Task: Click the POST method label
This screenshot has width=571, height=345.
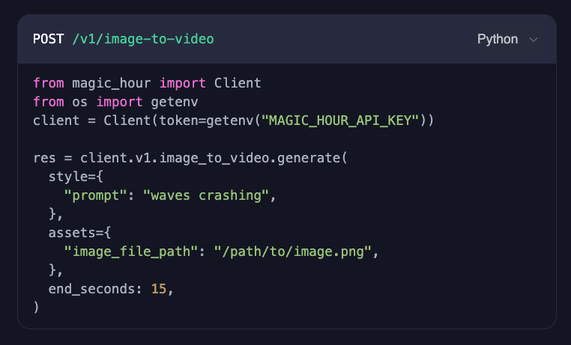Action: pos(49,39)
